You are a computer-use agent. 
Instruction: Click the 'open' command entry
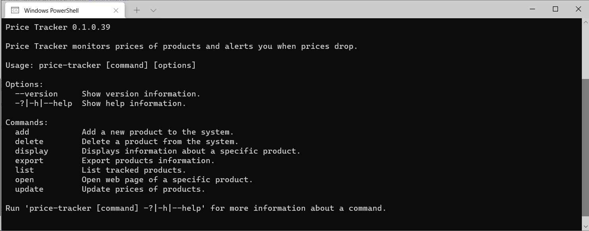25,179
